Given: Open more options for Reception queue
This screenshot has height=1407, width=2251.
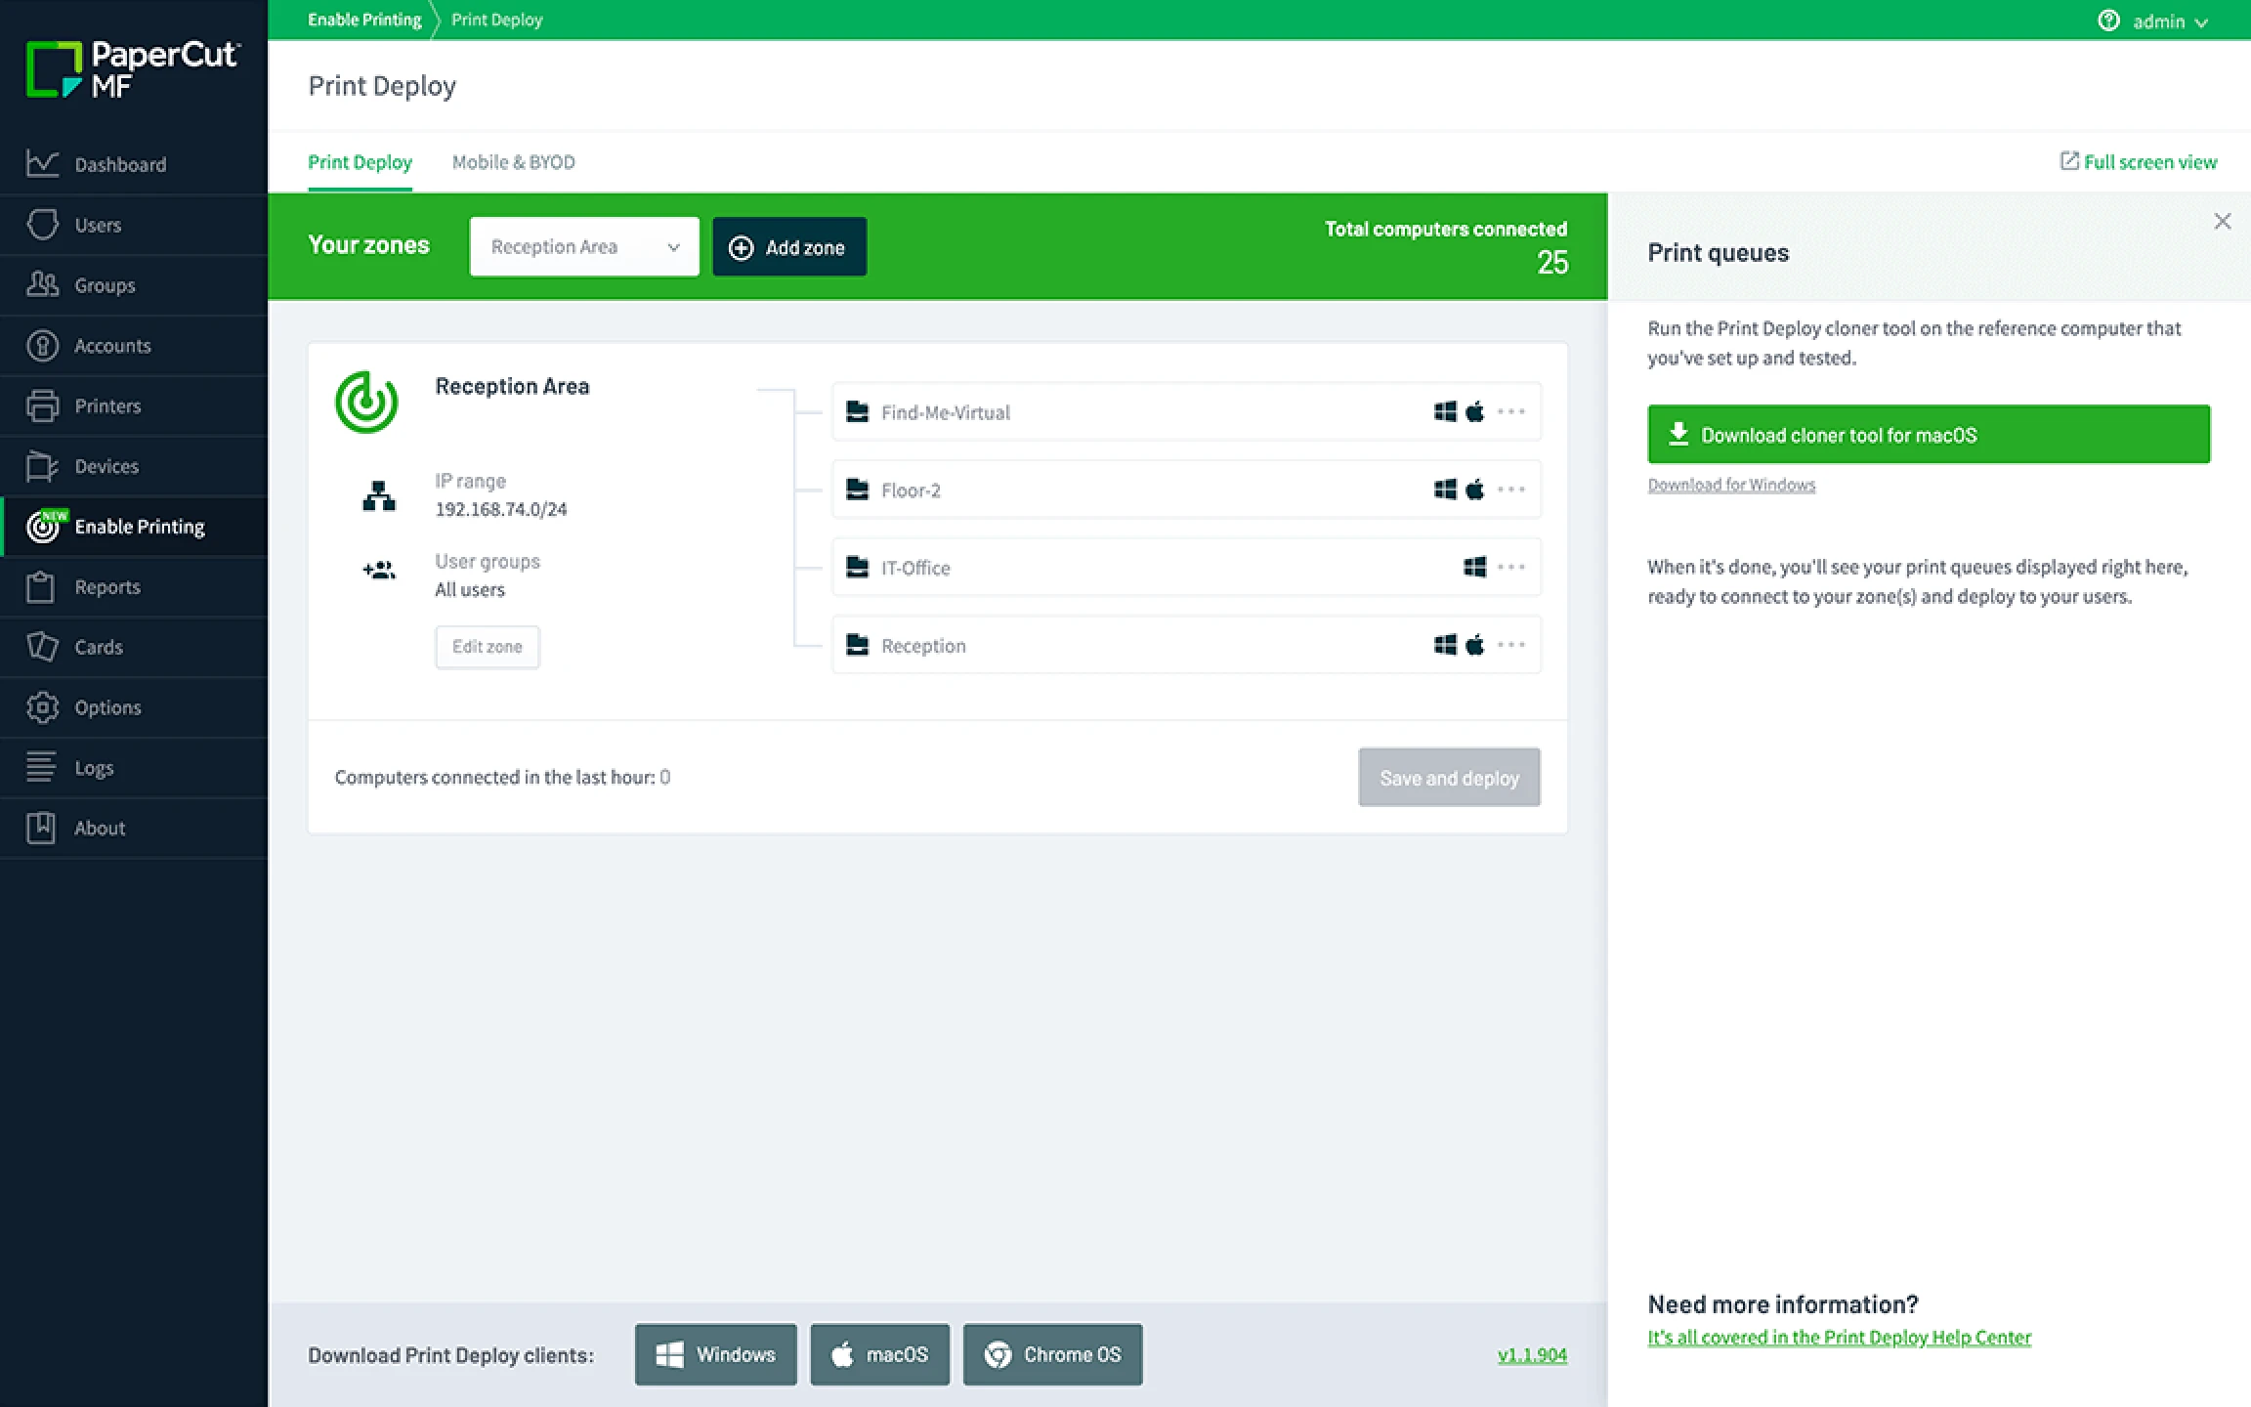Looking at the screenshot, I should pos(1510,645).
